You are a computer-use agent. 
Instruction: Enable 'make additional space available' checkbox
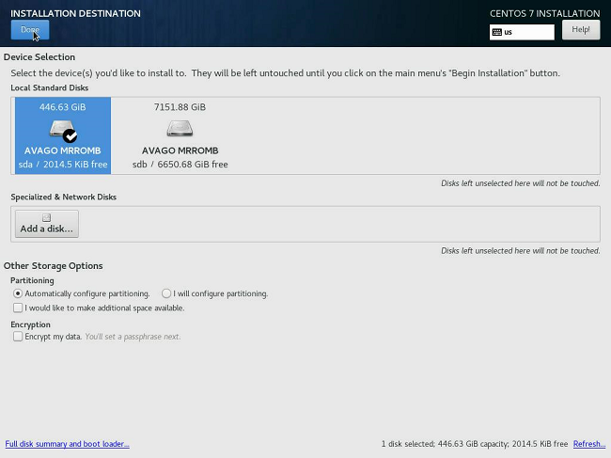18,308
